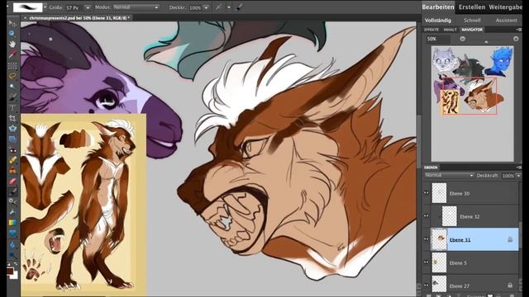Open the Modus blend mode dropdown
Screen dimensions: 529x297
[x=136, y=7]
